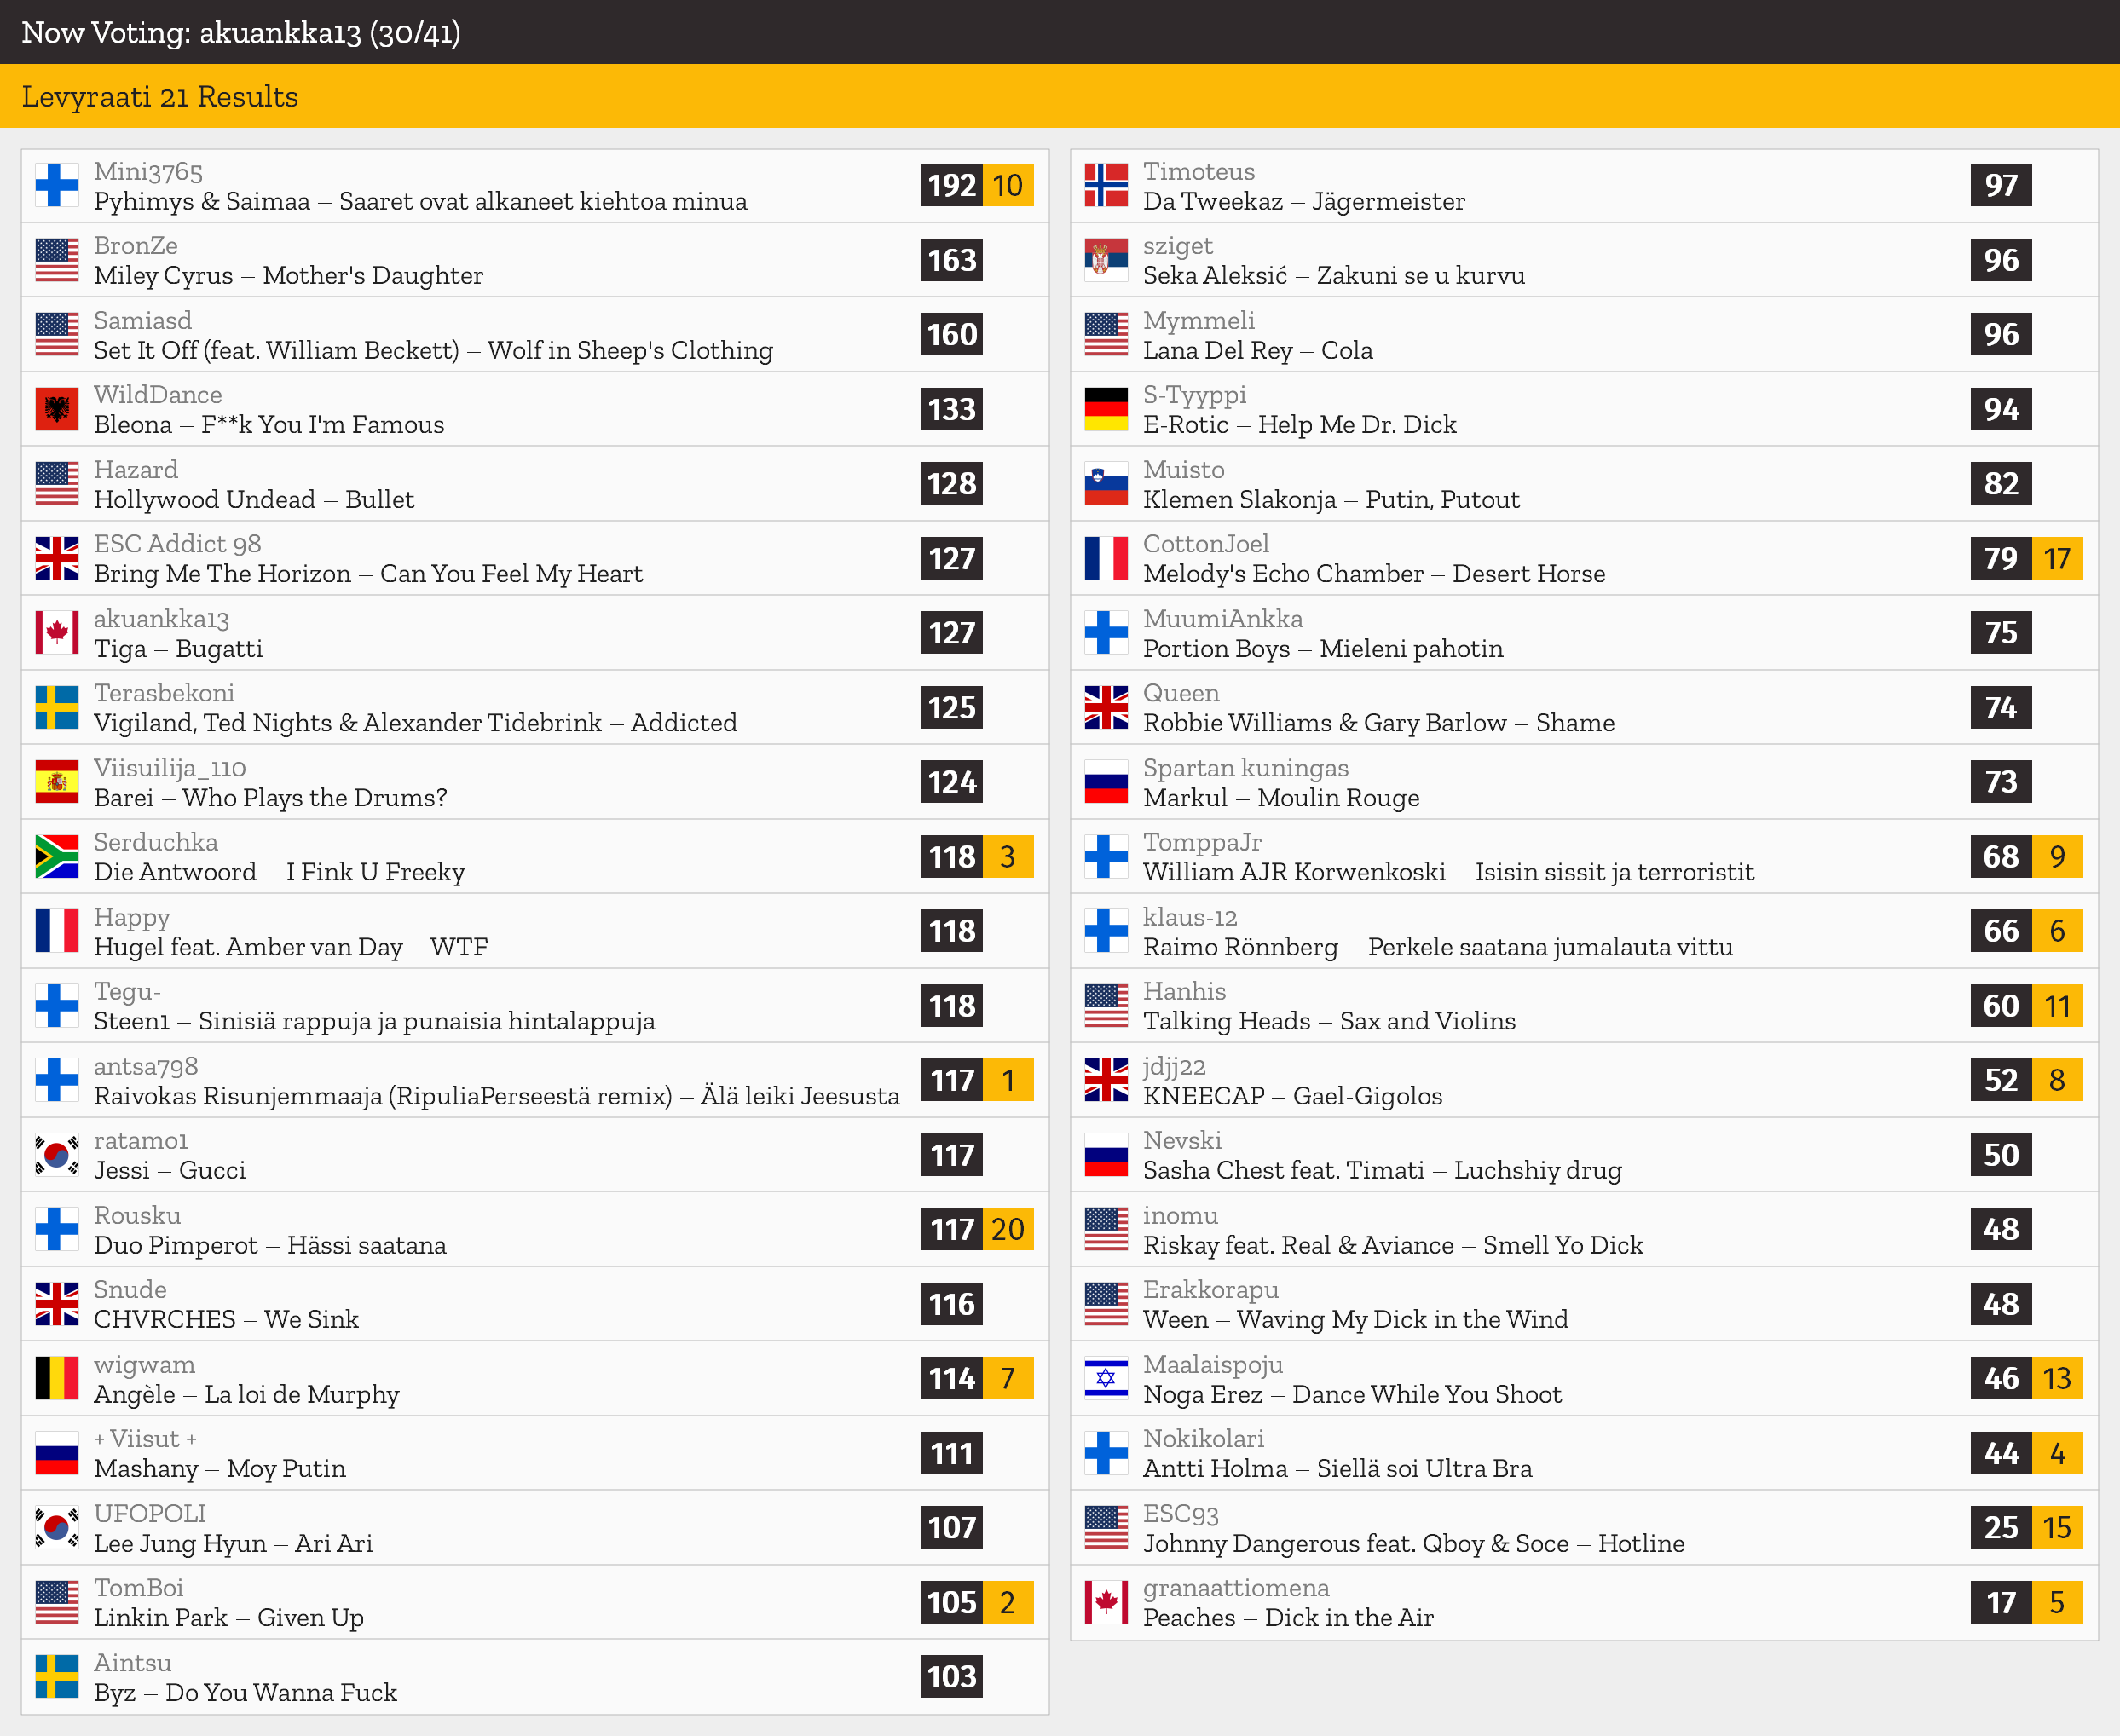Click the Serbia flag beside sziget
2120x1736 pixels.
(1106, 260)
